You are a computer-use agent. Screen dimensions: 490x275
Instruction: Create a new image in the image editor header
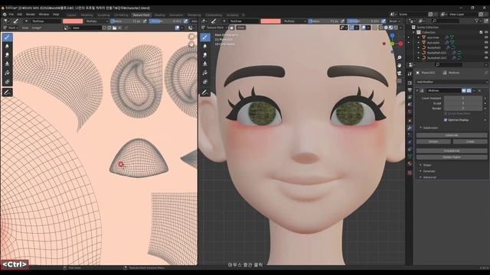pyautogui.click(x=109, y=27)
